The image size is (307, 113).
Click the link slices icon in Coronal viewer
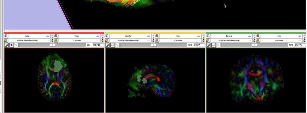click(209, 45)
